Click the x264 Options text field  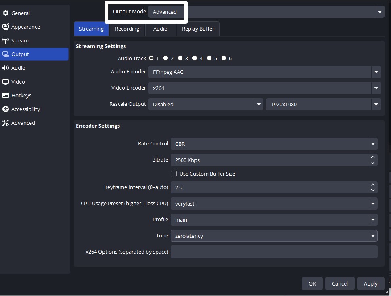pos(274,252)
